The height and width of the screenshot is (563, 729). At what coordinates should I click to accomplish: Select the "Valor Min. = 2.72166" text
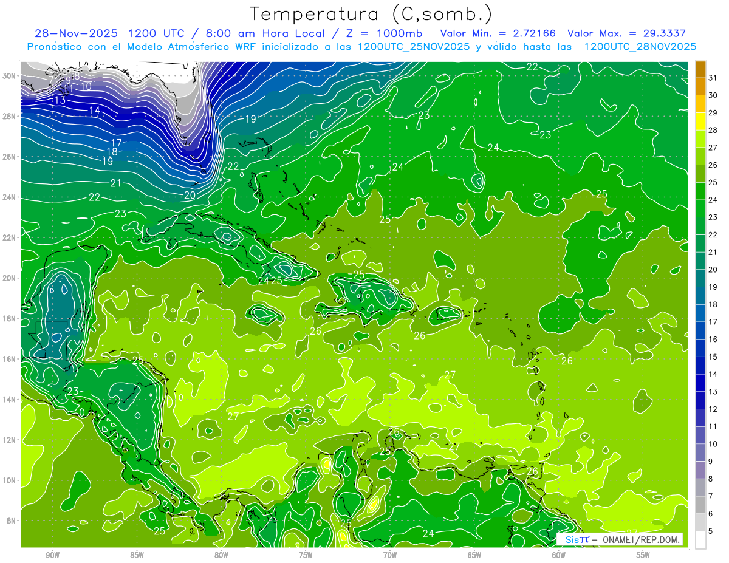coord(498,33)
